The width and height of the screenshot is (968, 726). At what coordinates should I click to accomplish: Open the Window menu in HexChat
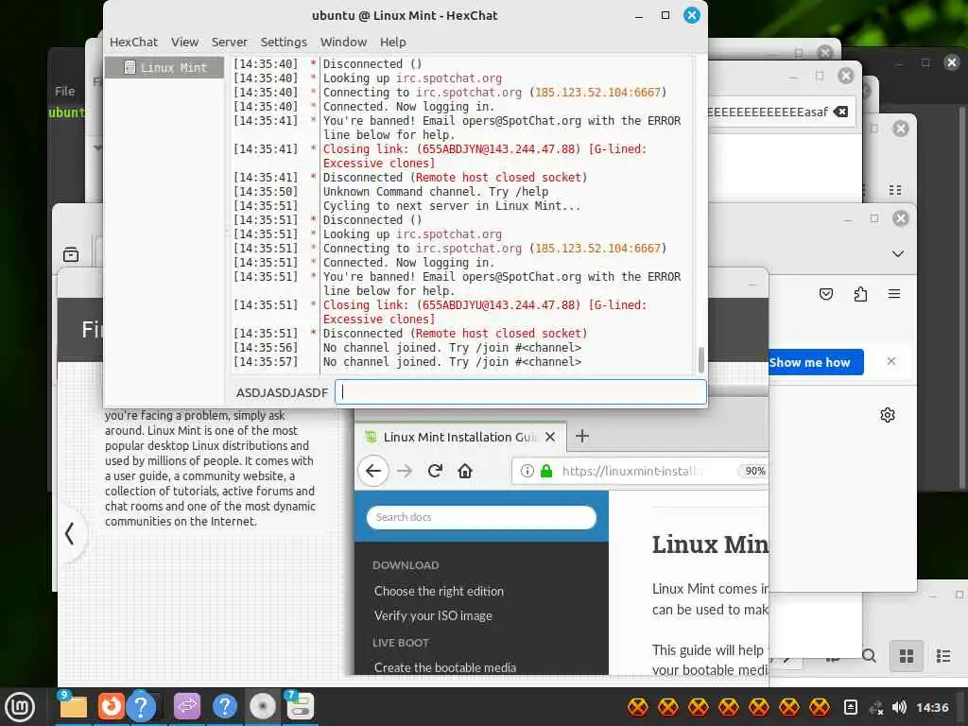343,42
